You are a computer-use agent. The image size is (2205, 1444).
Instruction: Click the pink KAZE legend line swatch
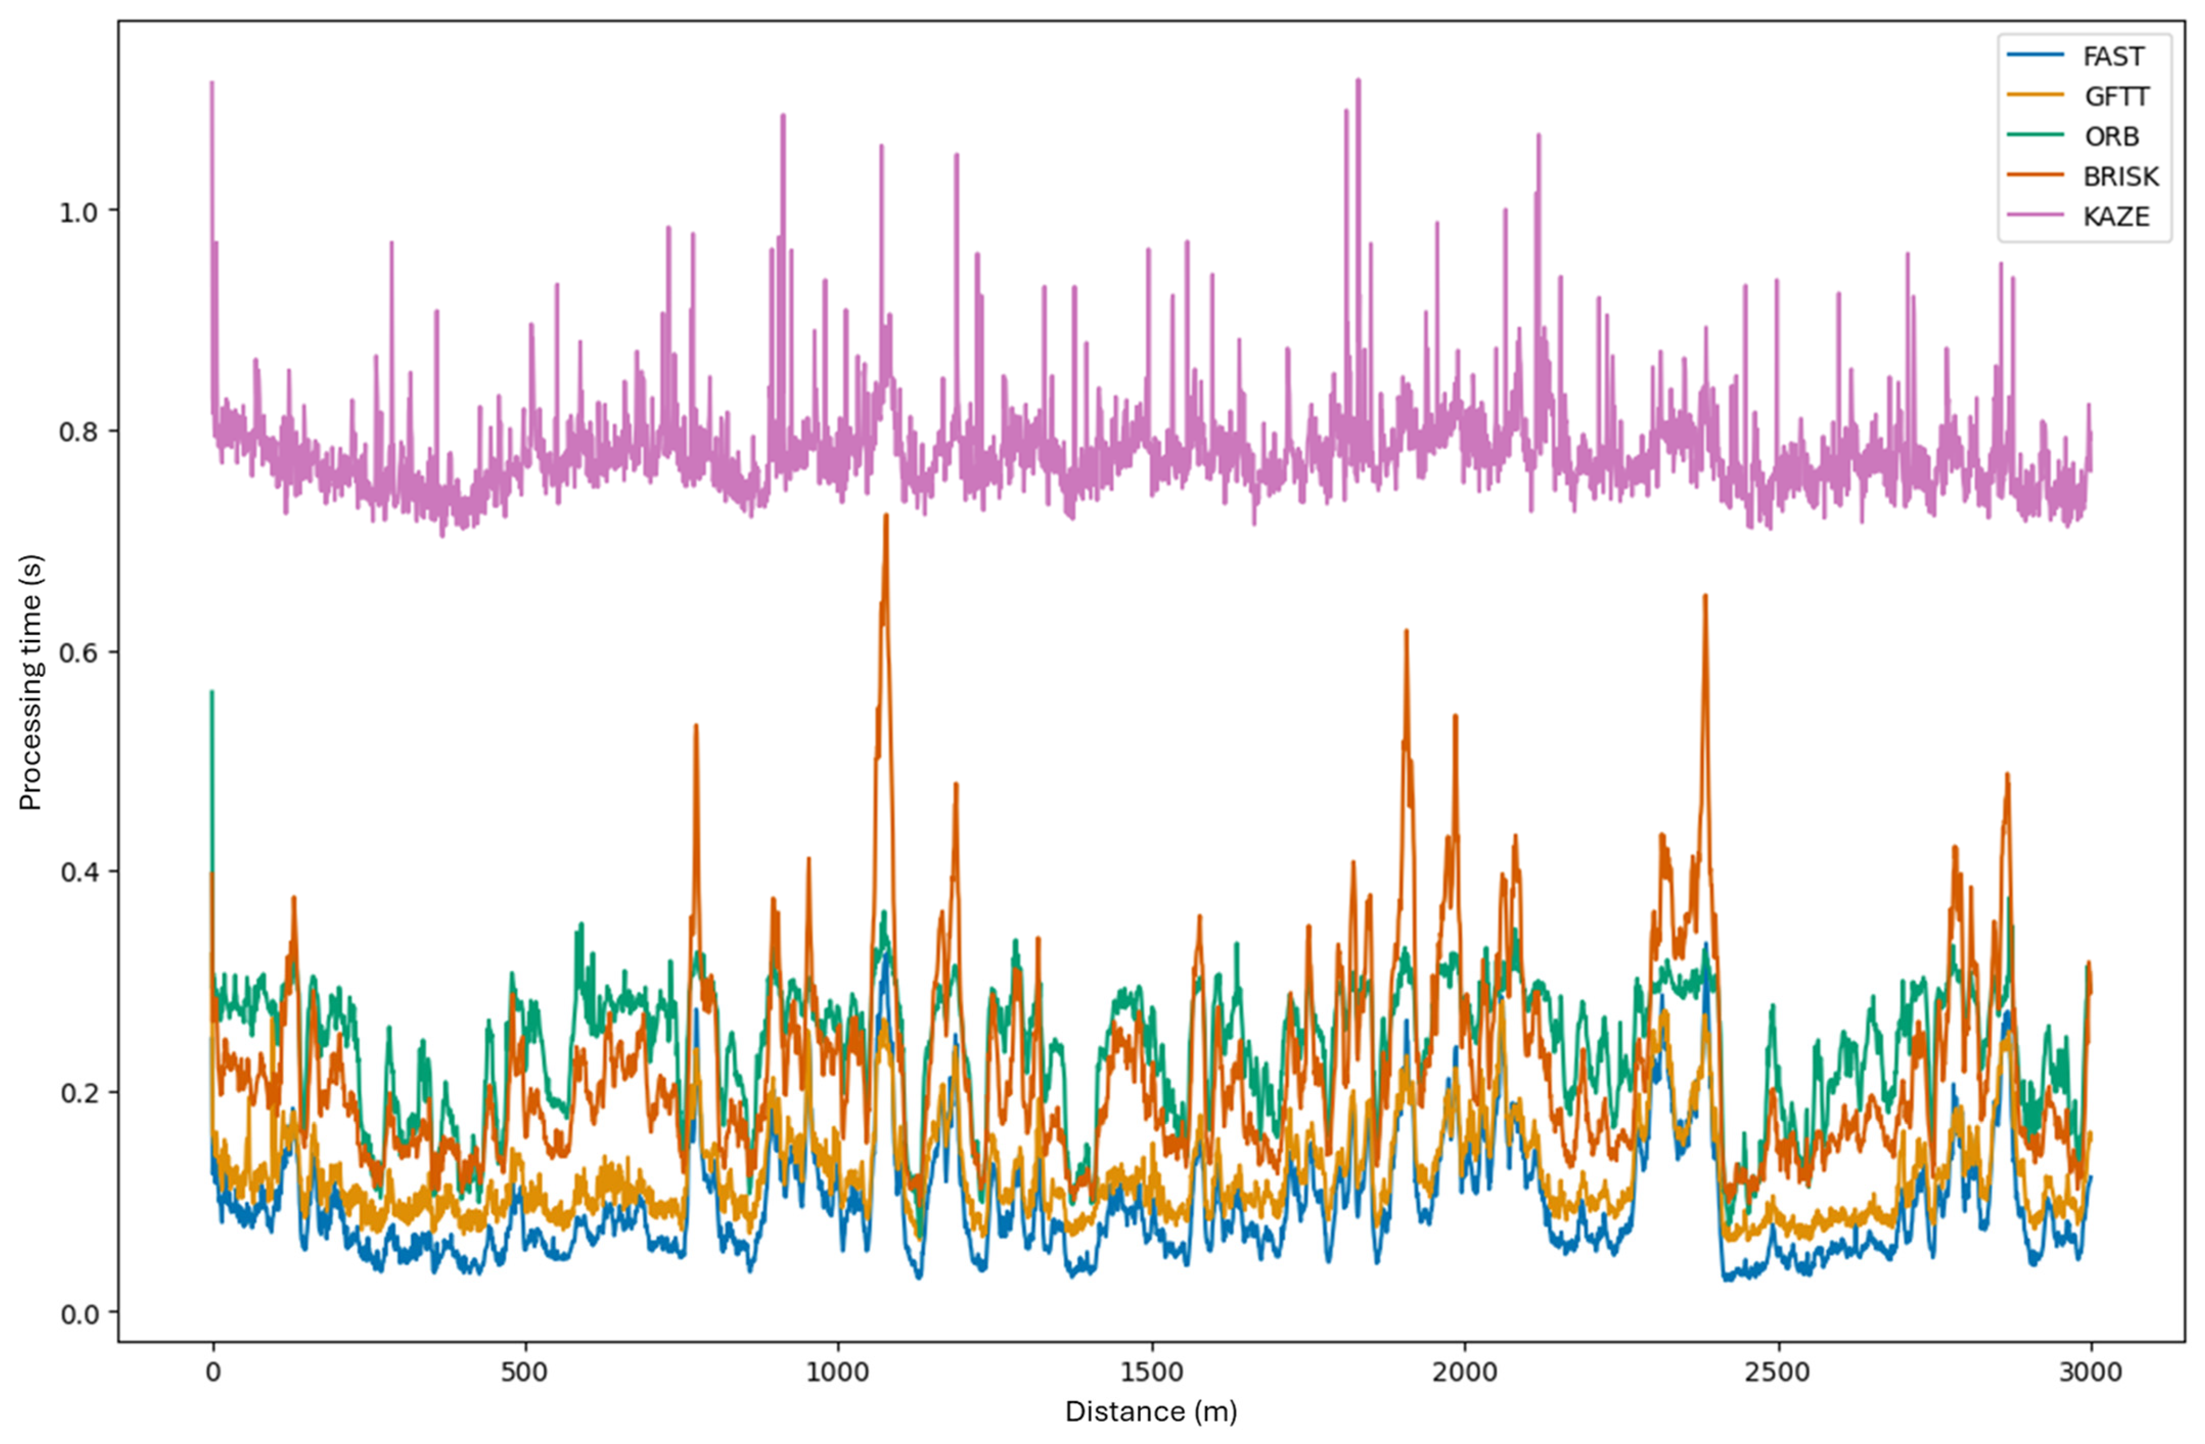click(2036, 216)
